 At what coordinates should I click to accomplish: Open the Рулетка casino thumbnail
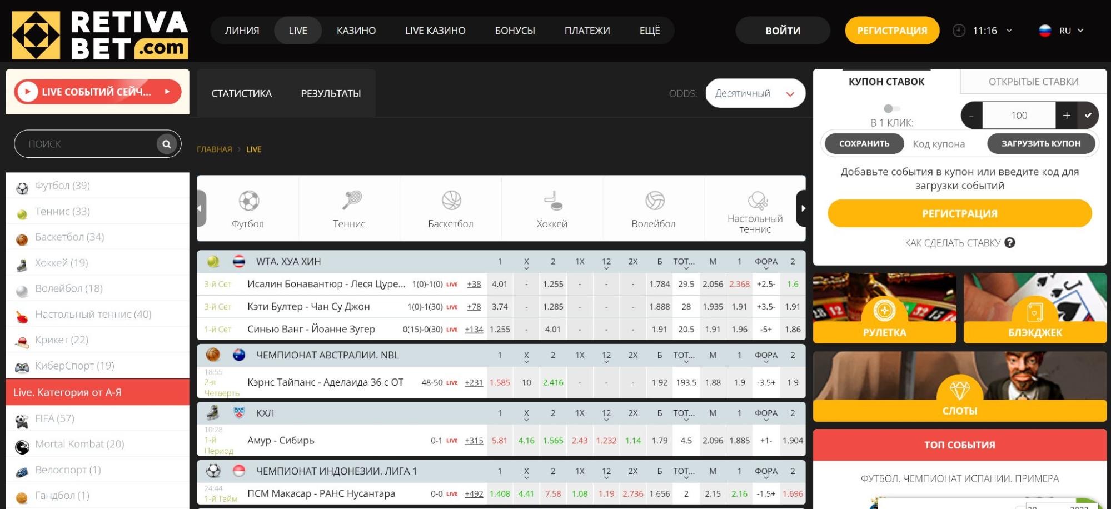click(x=884, y=308)
